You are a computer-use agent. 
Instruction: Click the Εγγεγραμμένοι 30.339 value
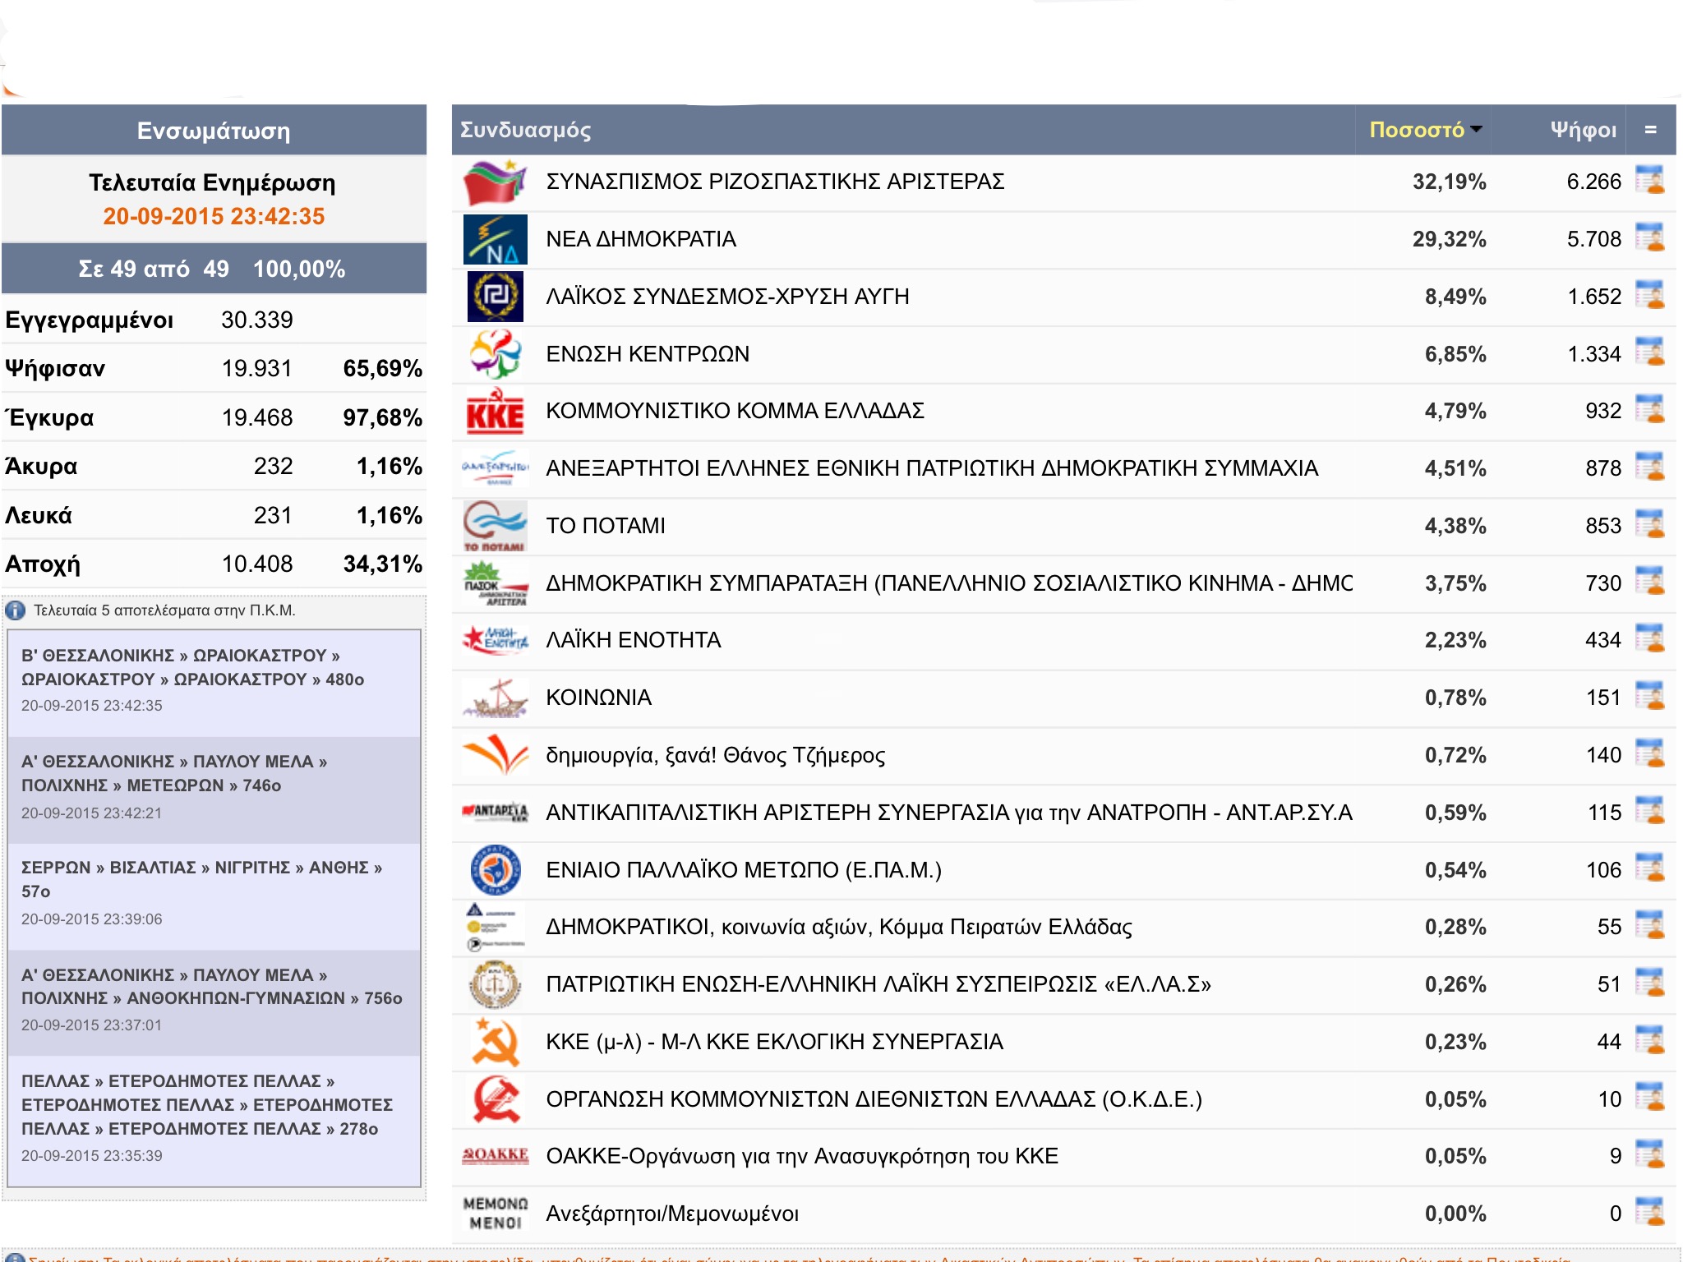click(x=256, y=320)
